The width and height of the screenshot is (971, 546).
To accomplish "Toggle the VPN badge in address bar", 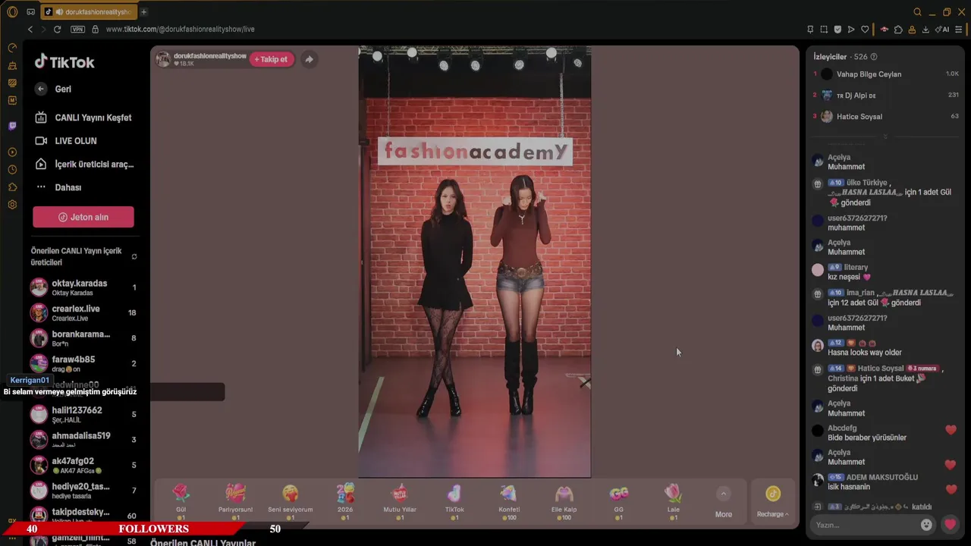I will (x=77, y=29).
